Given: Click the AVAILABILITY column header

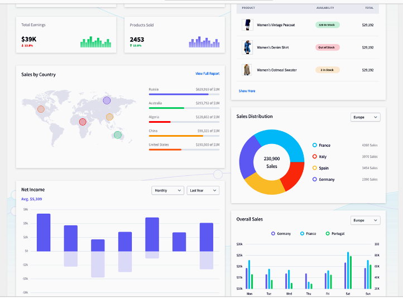Looking at the screenshot, I should click(x=325, y=8).
